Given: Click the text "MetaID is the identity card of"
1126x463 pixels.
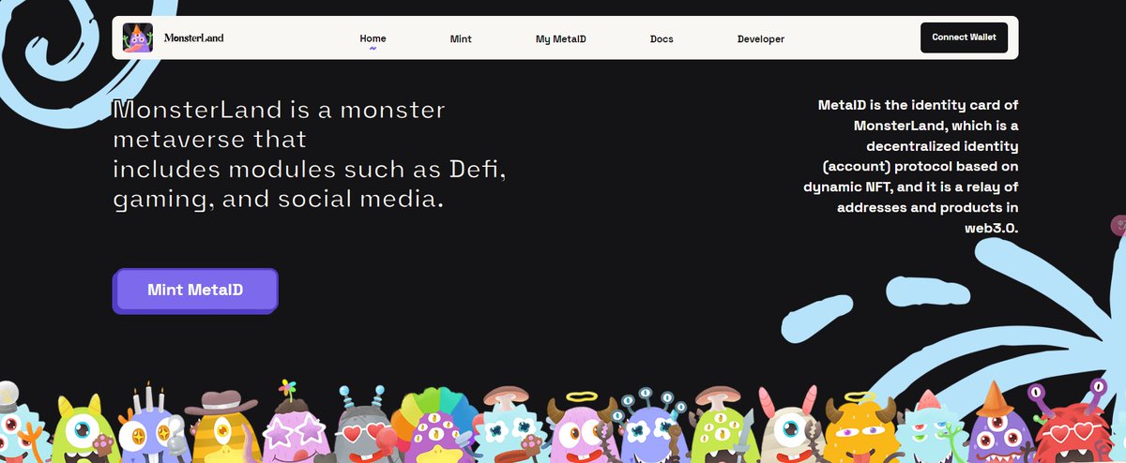Looking at the screenshot, I should (918, 105).
